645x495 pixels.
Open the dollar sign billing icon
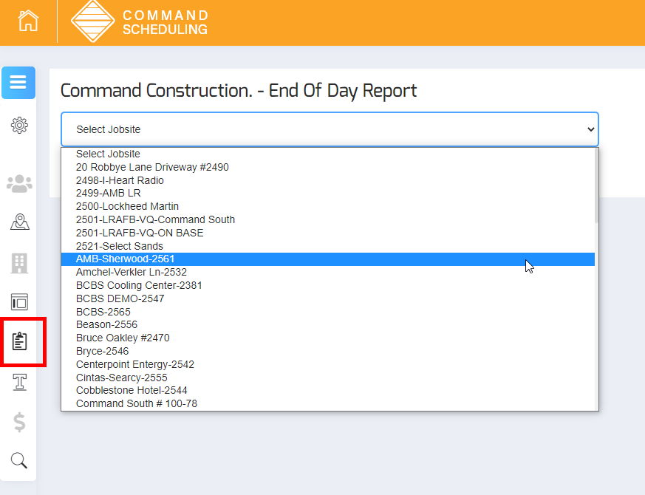[x=19, y=422]
